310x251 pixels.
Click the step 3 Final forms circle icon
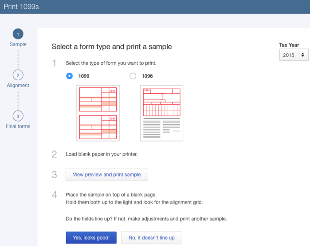[x=18, y=116]
